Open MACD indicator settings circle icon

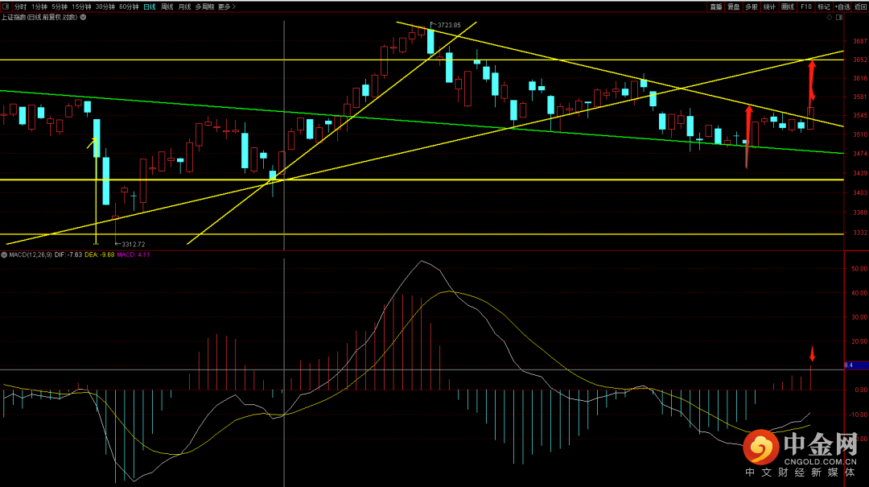4,254
